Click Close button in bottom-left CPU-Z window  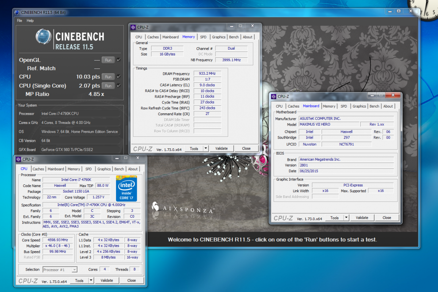pos(132,281)
